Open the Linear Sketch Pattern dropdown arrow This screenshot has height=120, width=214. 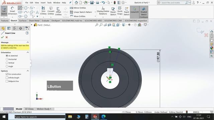95,12
